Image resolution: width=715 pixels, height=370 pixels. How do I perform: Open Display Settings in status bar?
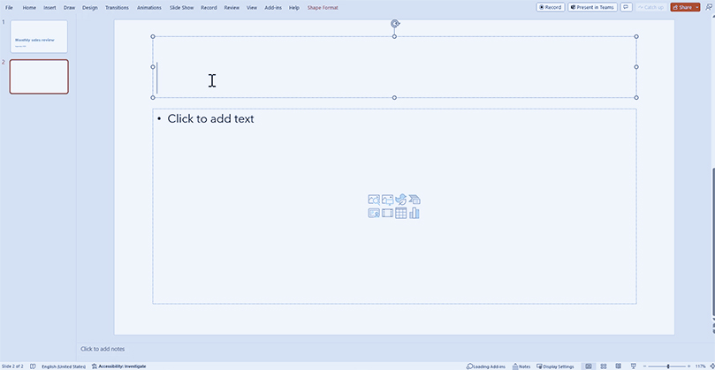click(x=555, y=366)
